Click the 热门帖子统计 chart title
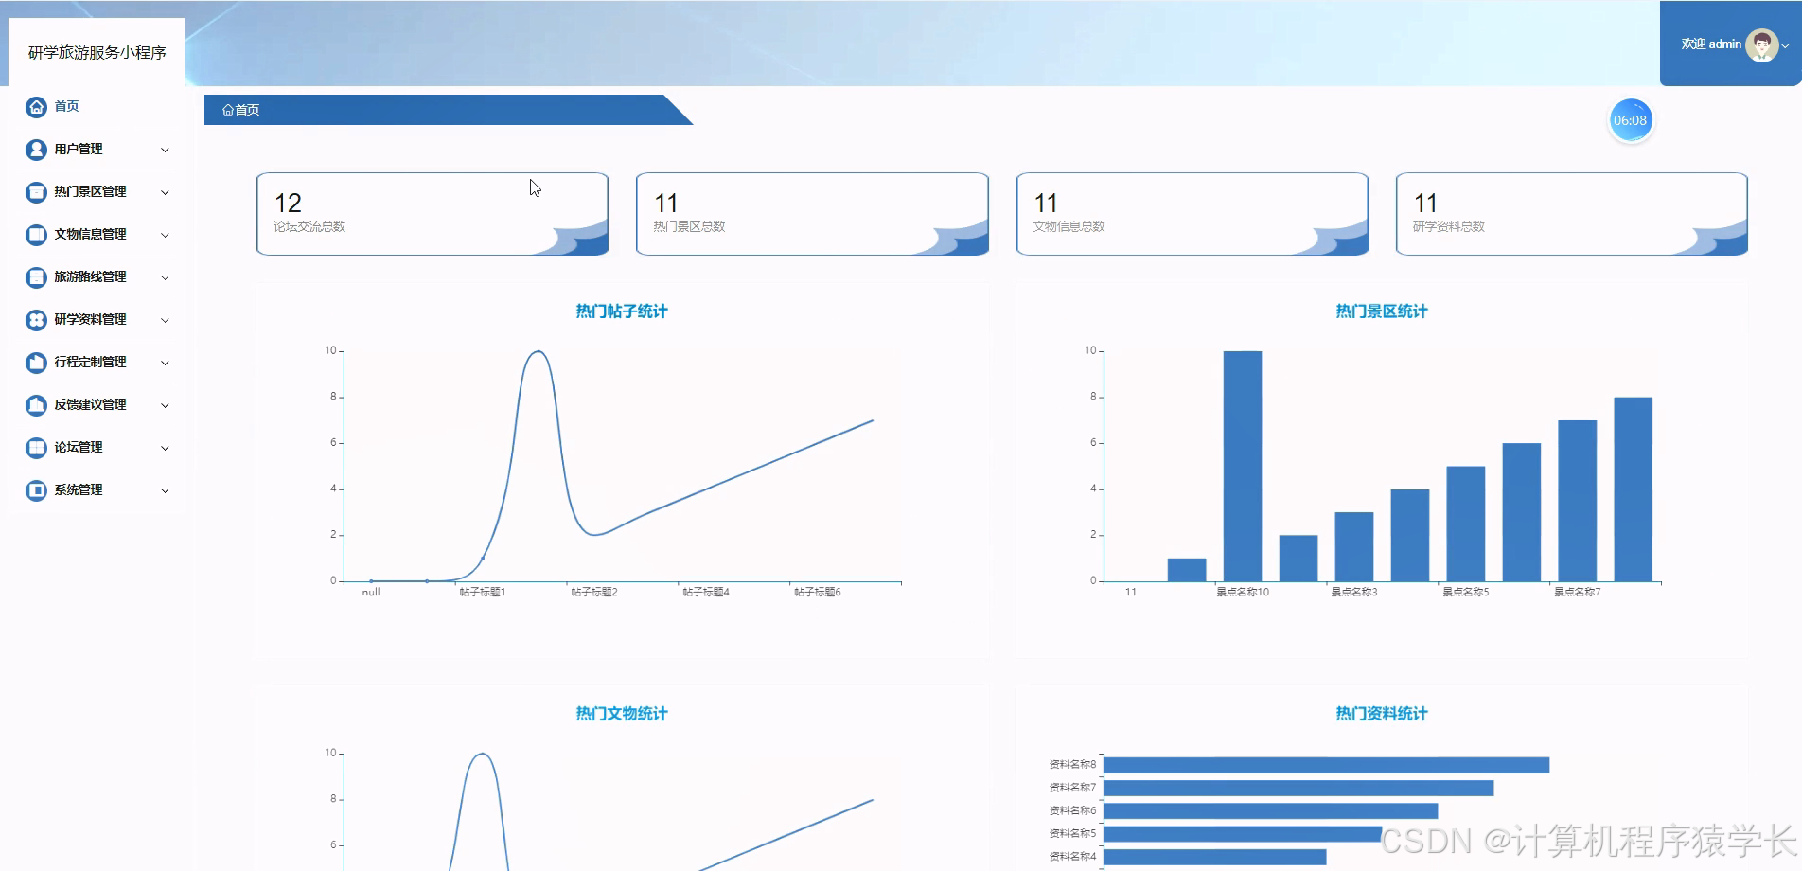 coord(622,311)
